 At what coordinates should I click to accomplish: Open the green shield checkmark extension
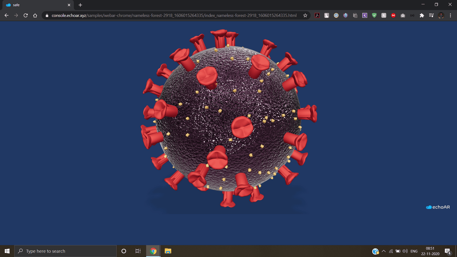pos(374,15)
